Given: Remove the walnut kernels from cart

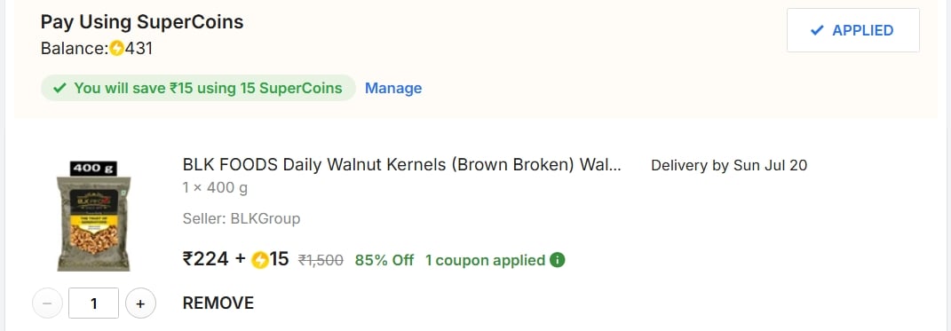Looking at the screenshot, I should click(x=218, y=303).
